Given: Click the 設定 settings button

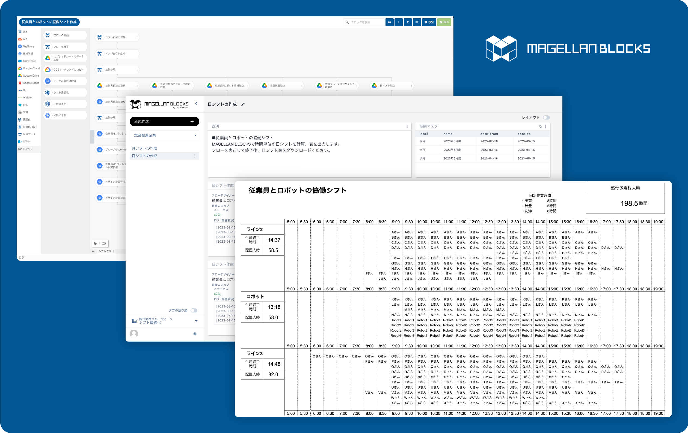Looking at the screenshot, I should pyautogui.click(x=429, y=22).
